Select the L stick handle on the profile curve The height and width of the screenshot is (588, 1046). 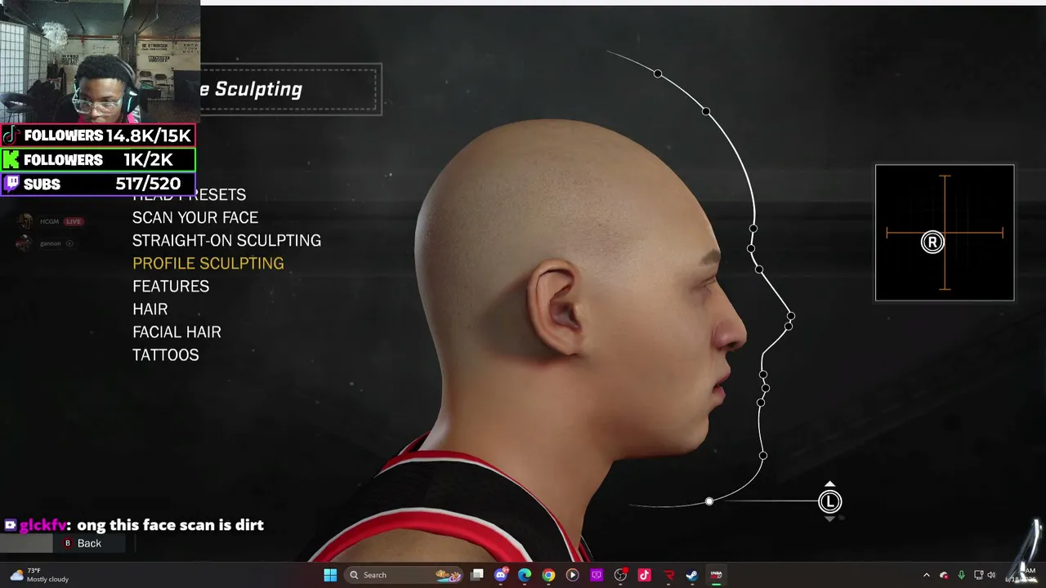[x=829, y=501]
